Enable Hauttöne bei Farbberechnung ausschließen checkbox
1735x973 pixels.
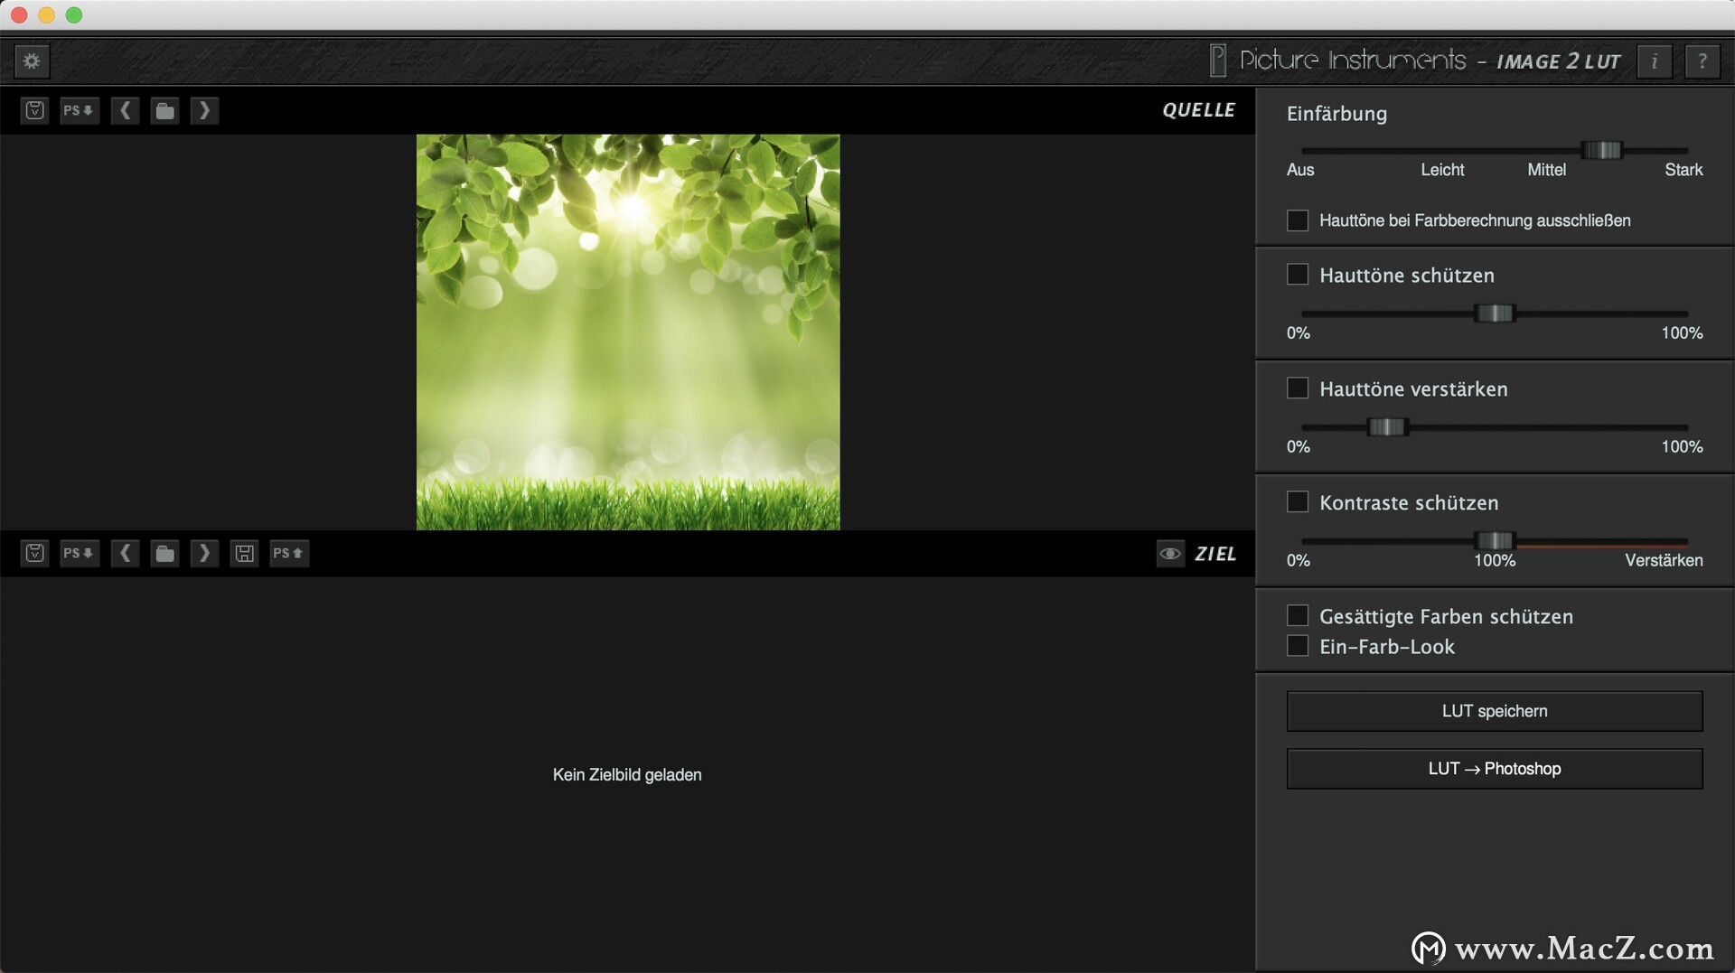point(1298,220)
